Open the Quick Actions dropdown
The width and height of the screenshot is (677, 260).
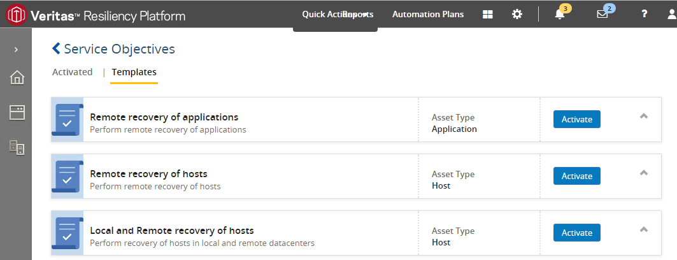(x=335, y=14)
